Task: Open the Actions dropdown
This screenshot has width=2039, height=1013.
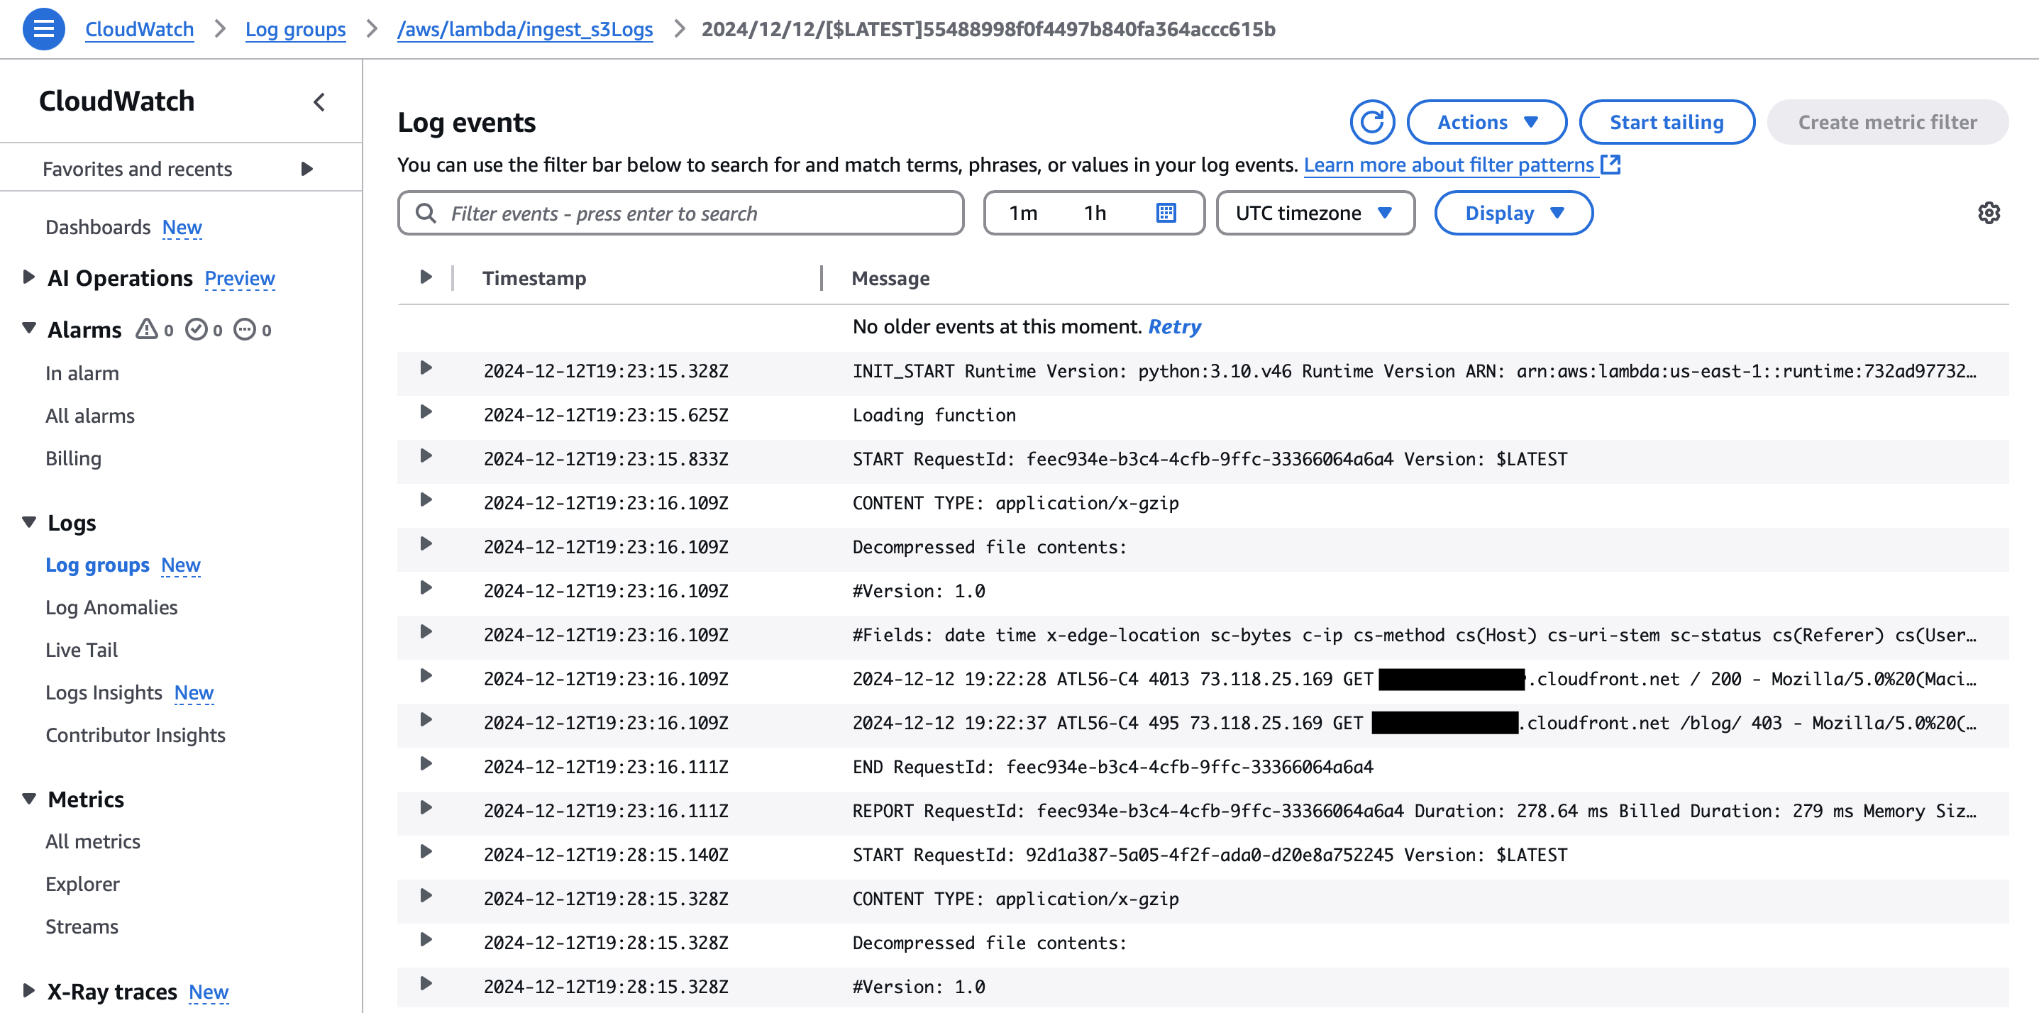Action: click(1486, 122)
